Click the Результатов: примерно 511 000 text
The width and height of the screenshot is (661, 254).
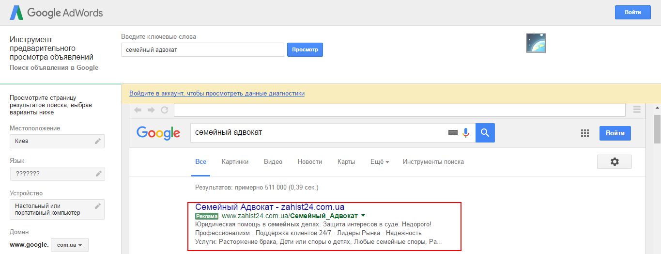click(257, 187)
